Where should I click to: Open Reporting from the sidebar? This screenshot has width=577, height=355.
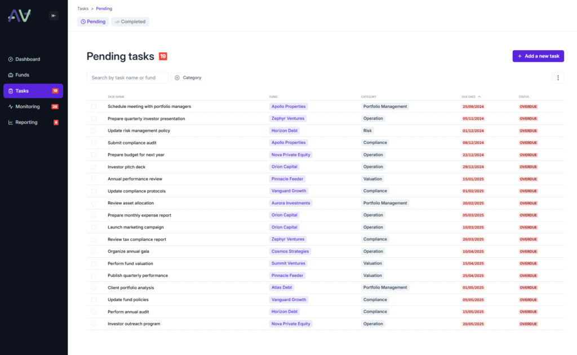coord(26,122)
